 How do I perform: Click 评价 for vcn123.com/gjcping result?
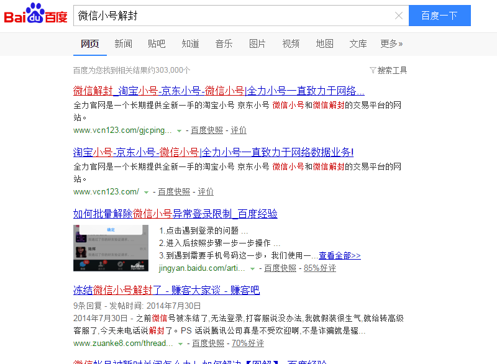(x=239, y=130)
